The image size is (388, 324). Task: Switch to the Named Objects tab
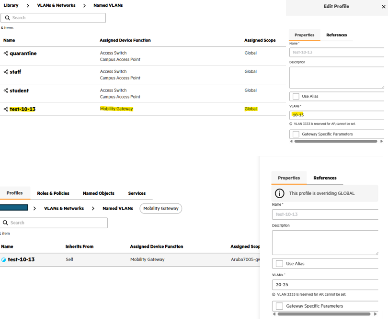(x=99, y=193)
